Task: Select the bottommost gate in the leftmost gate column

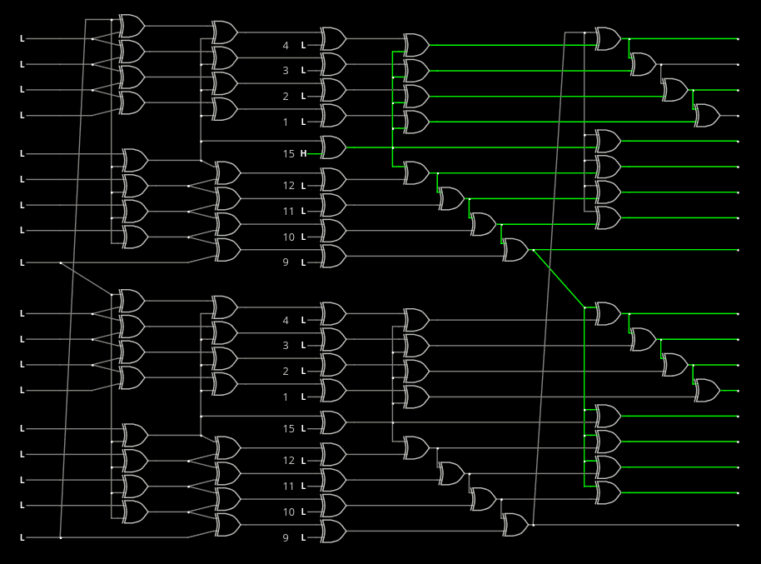Action: pyautogui.click(x=135, y=512)
